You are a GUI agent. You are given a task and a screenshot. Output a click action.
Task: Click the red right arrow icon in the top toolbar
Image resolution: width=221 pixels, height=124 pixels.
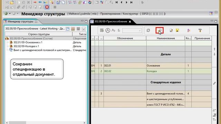[35, 2]
